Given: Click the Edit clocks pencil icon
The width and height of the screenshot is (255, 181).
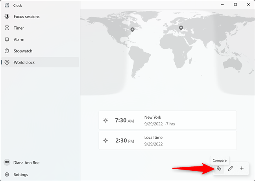Looking at the screenshot, I should click(230, 168).
